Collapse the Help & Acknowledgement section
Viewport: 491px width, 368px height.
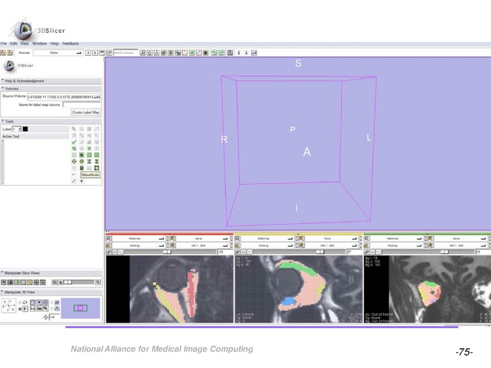(51, 81)
